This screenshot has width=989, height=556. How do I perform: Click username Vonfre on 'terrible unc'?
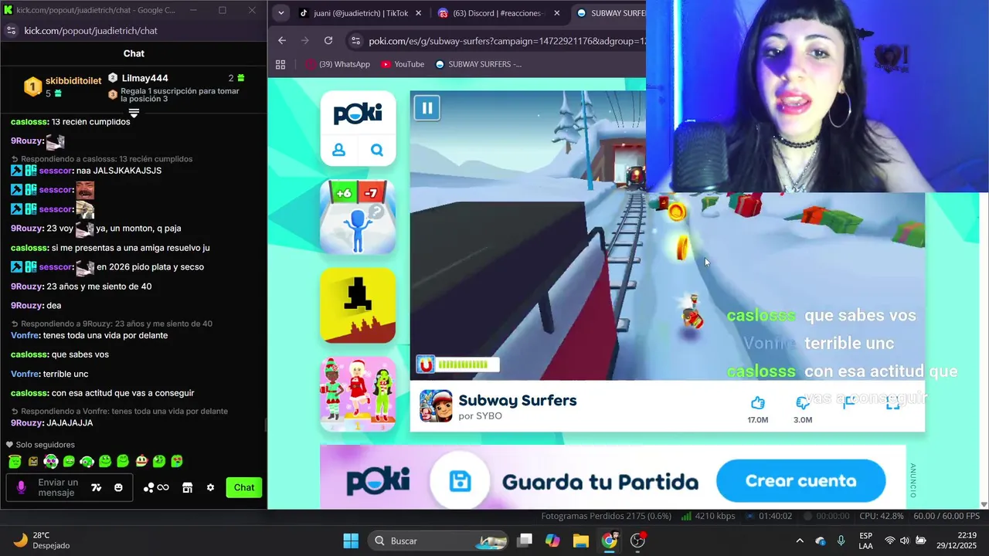25,374
